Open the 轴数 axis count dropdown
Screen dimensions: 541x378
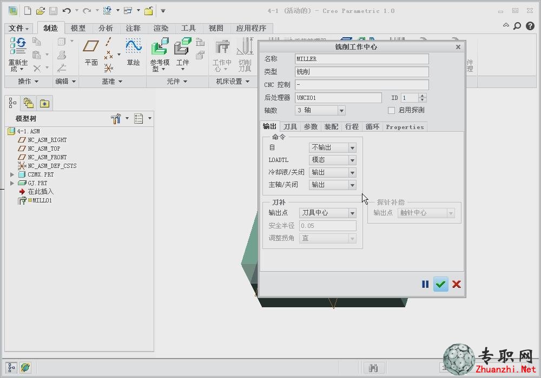point(341,111)
